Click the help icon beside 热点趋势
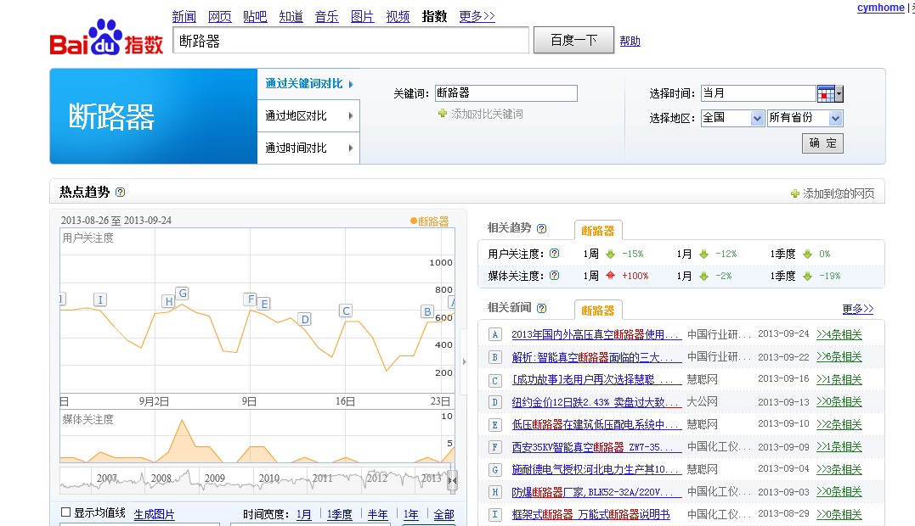Viewport: 915px width, 526px height. point(120,193)
